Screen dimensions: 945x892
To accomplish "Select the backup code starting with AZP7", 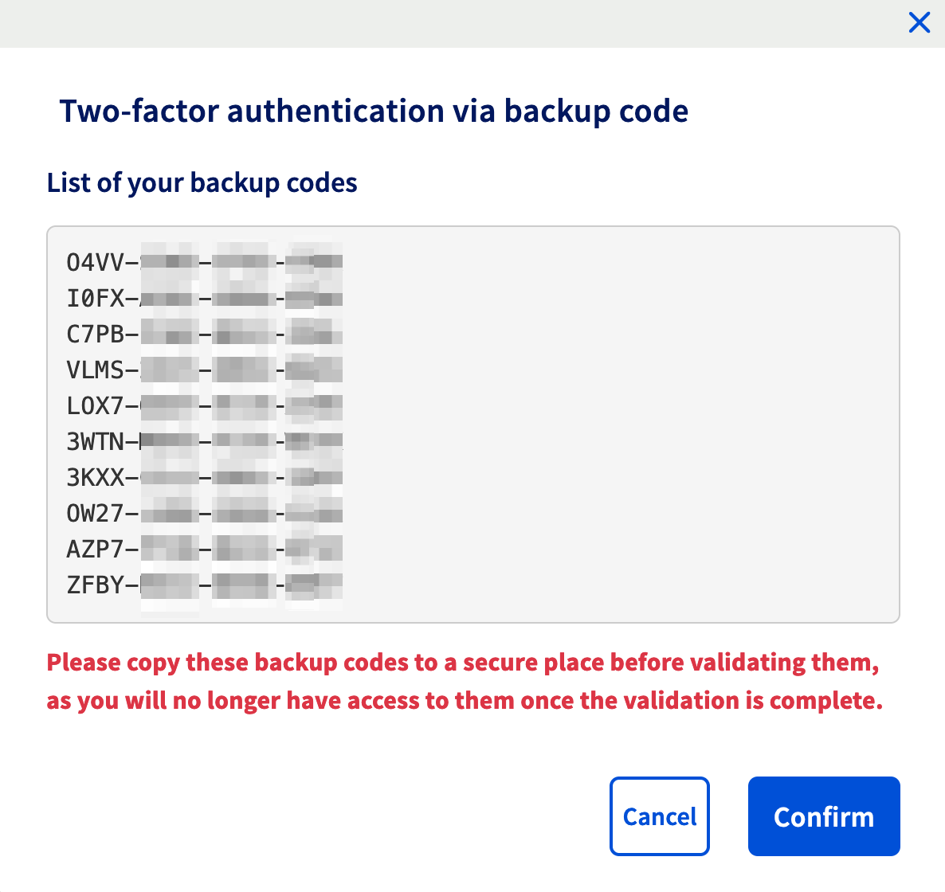I will [x=204, y=549].
